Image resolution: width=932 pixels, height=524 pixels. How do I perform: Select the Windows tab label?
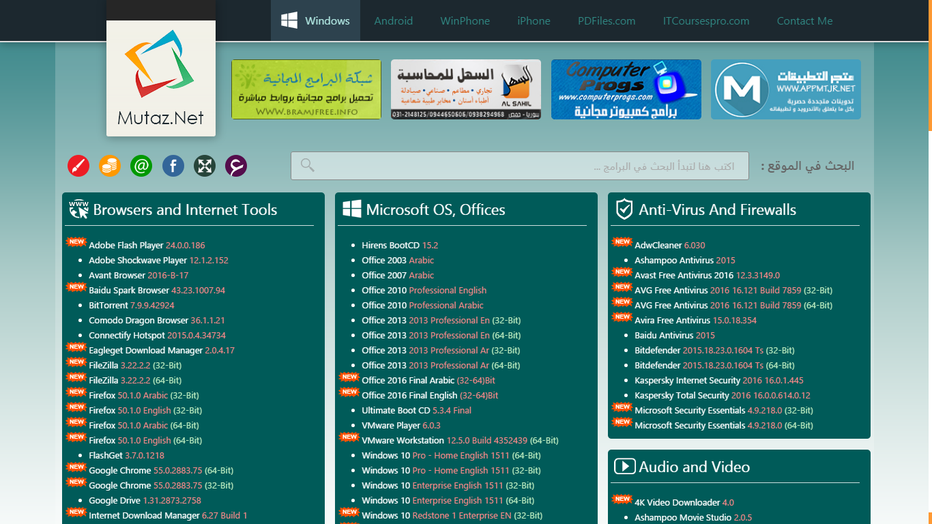pyautogui.click(x=327, y=21)
